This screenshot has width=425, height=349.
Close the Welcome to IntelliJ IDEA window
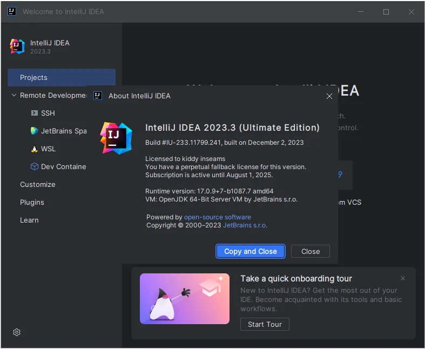tap(411, 12)
